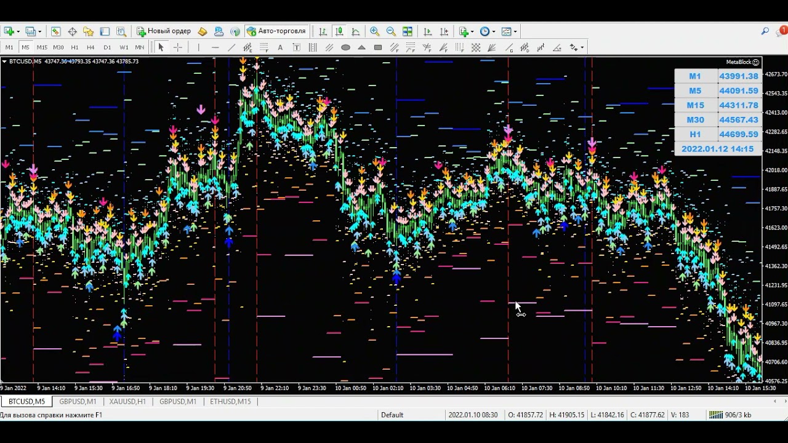Screen dimensions: 788x443
Task: Click the zoom out magnifier
Action: coord(391,31)
